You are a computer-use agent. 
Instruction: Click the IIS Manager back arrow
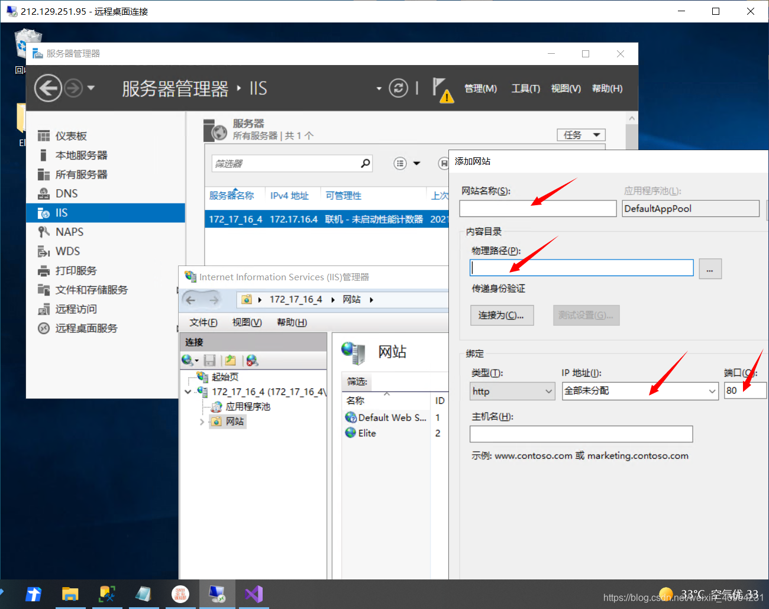(190, 300)
